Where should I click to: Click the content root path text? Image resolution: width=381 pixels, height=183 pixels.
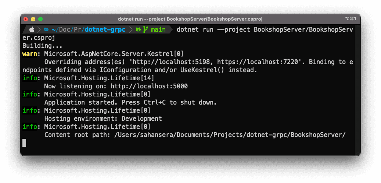[195, 135]
